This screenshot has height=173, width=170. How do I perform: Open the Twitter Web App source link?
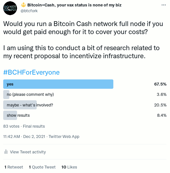click(x=64, y=136)
